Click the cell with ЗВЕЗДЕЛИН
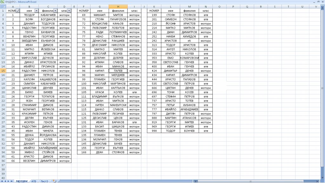Image resolution: width=325 pixels, height=183 pixels. coord(29,41)
